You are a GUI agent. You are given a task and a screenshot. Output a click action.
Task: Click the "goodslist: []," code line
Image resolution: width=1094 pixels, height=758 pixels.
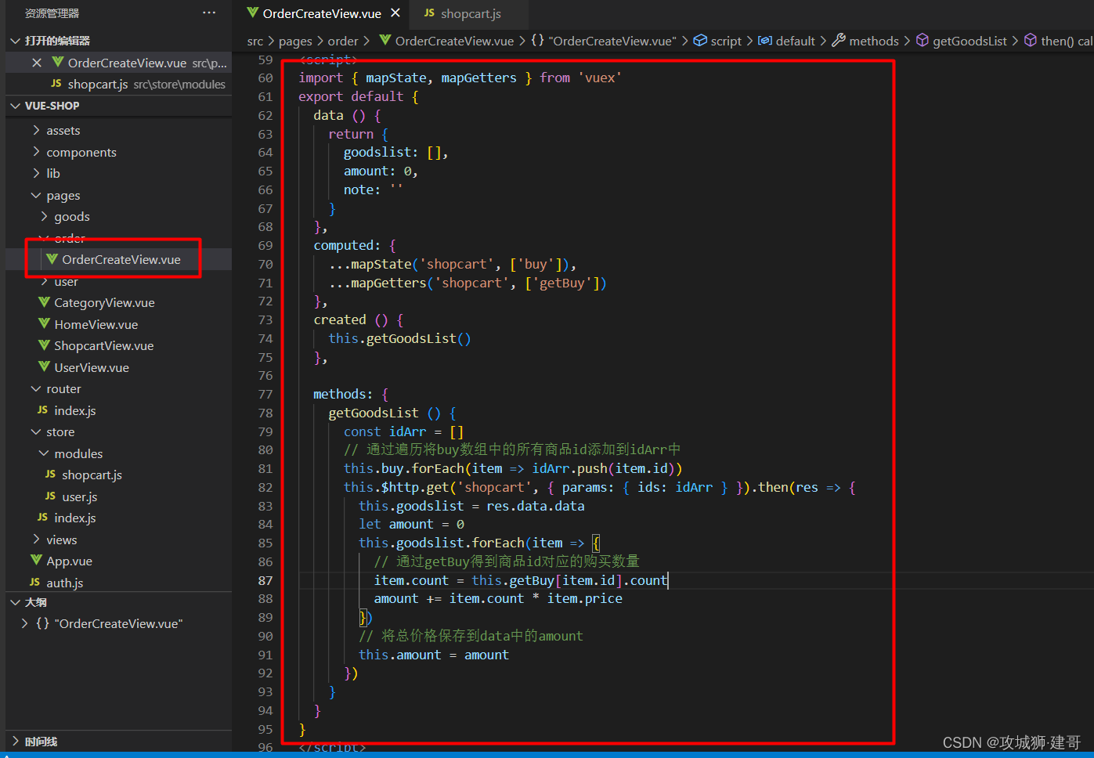[396, 152]
